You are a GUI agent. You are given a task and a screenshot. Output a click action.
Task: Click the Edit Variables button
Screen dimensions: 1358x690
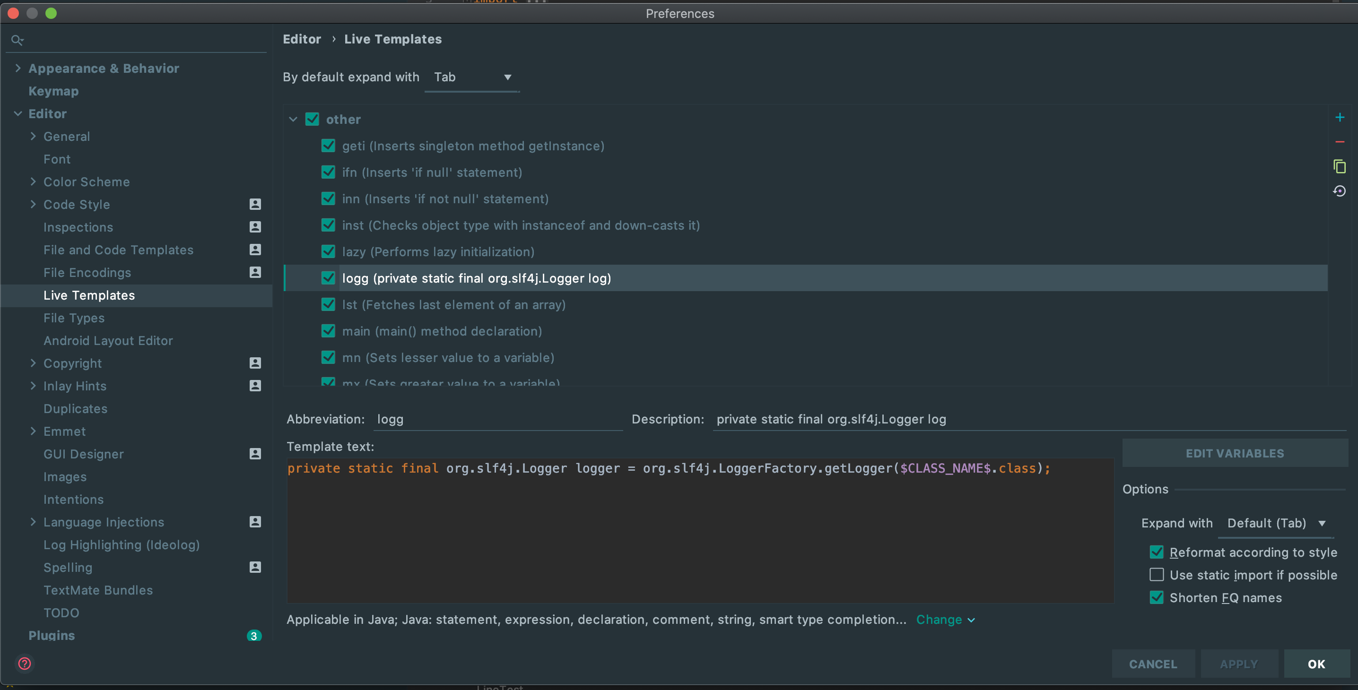(x=1235, y=453)
